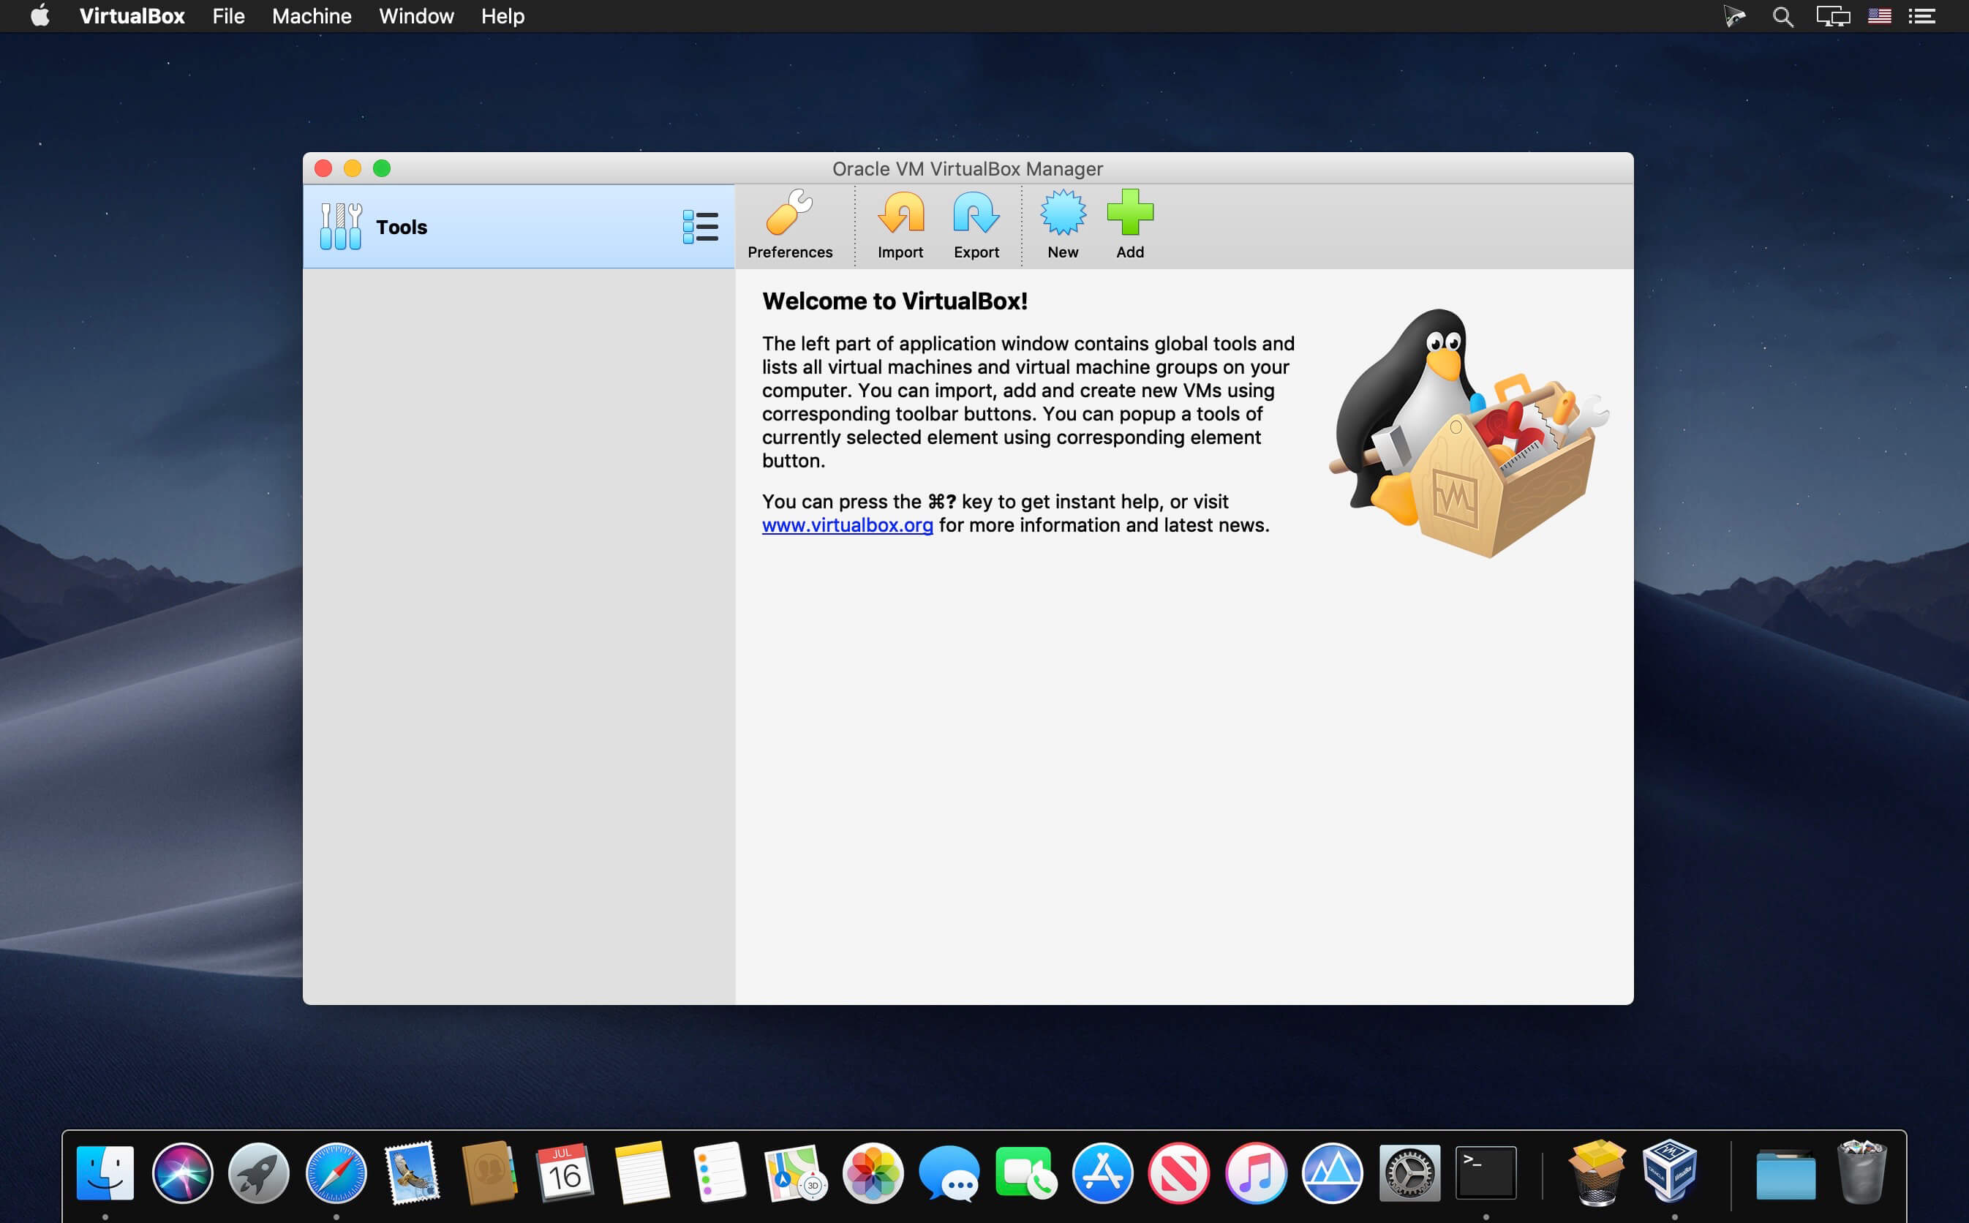Scroll the empty VM list panel
Viewport: 1969px width, 1223px height.
pyautogui.click(x=520, y=633)
